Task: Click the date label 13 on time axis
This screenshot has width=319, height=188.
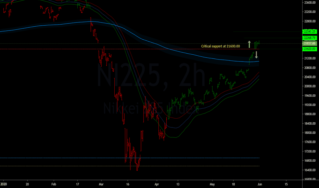Action: pos(178,184)
